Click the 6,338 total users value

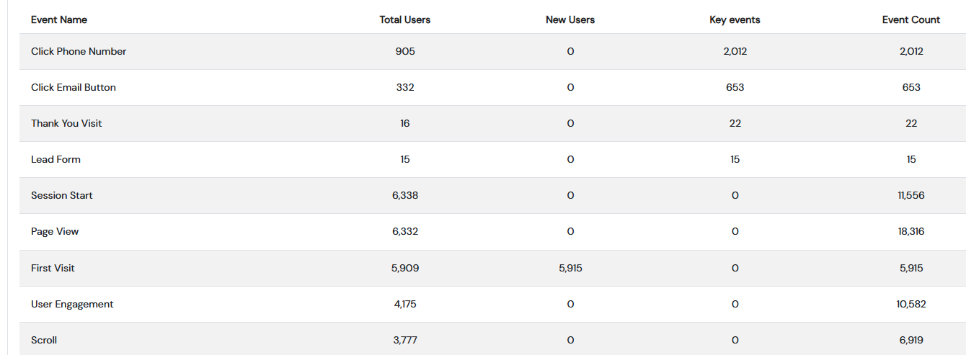point(405,195)
